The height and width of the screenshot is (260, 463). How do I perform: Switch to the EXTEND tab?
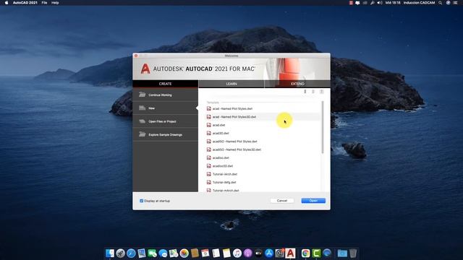click(x=297, y=84)
